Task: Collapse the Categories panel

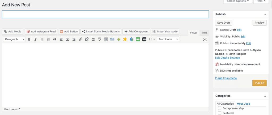Action: tap(265, 96)
